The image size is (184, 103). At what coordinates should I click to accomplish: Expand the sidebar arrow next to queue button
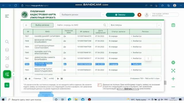tap(14, 74)
